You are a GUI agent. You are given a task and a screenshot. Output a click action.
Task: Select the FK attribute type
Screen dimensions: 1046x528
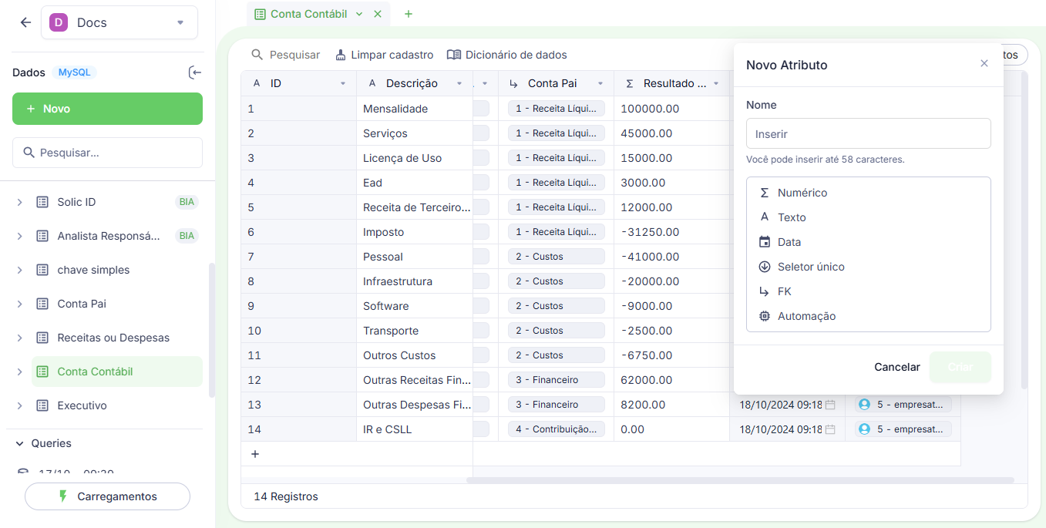click(868, 291)
